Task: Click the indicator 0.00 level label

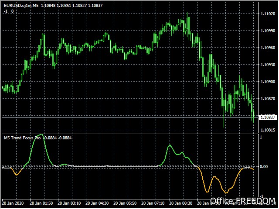Action: pos(264,167)
